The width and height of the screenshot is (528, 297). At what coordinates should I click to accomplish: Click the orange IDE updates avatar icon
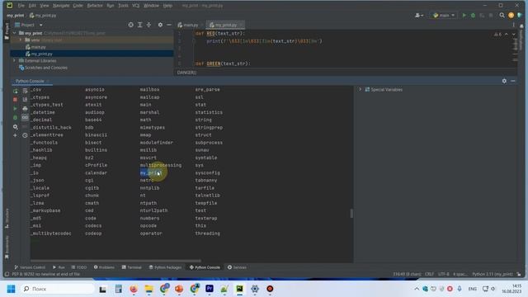point(511,15)
